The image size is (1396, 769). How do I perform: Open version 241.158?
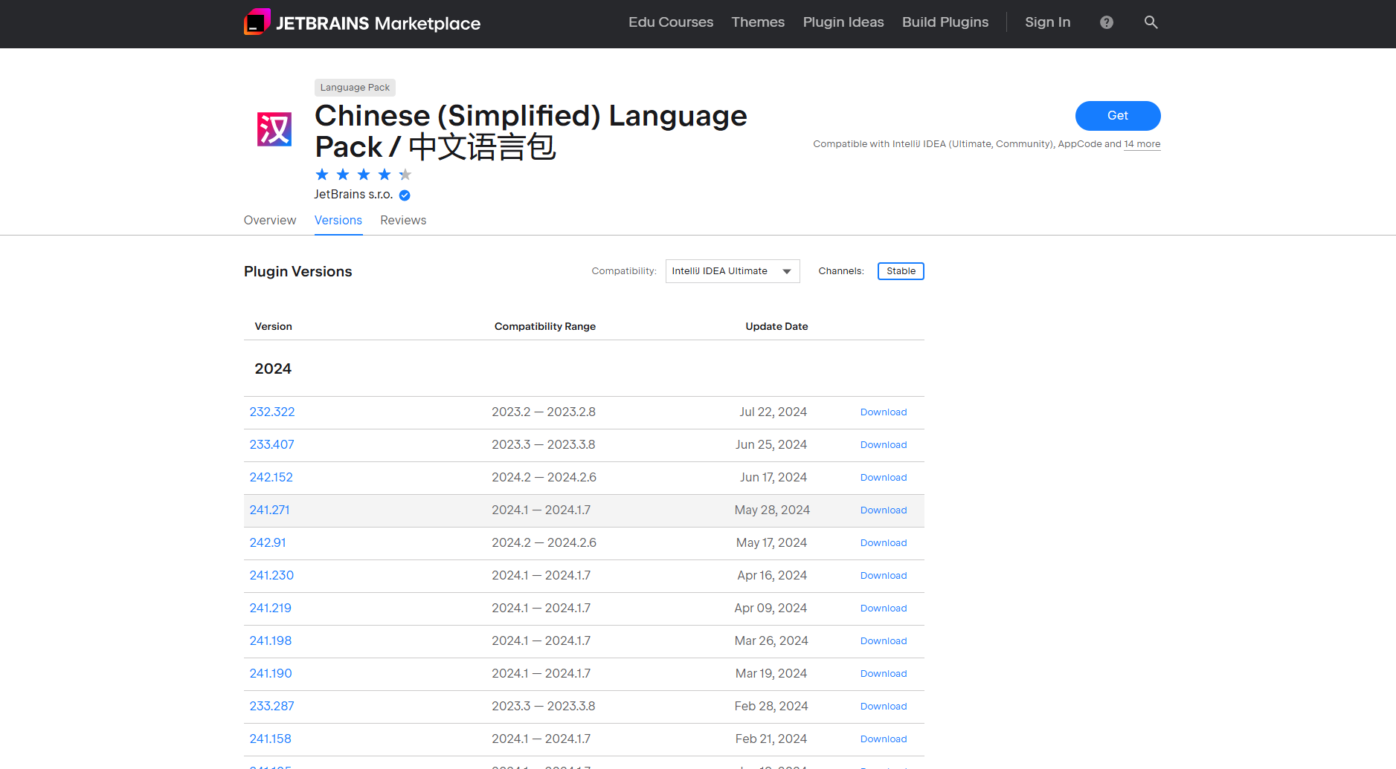tap(270, 739)
